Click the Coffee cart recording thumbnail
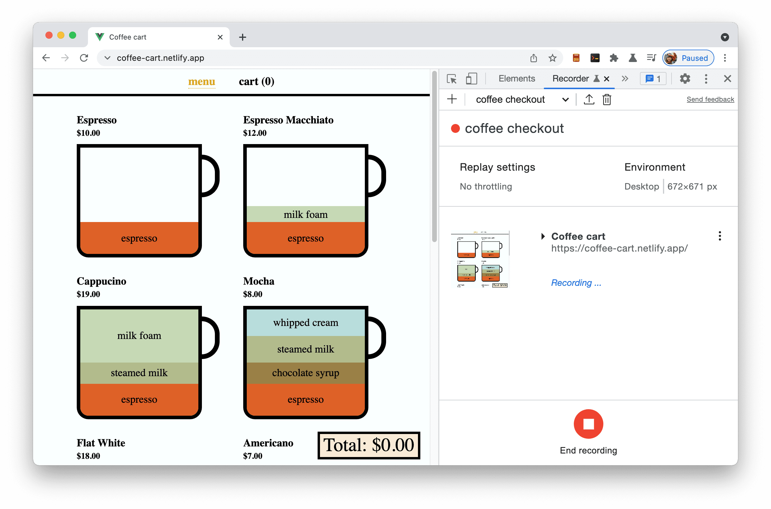The image size is (771, 509). coord(480,258)
